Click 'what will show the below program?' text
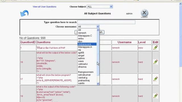The height and width of the screenshot is (102, 182). click(x=54, y=75)
